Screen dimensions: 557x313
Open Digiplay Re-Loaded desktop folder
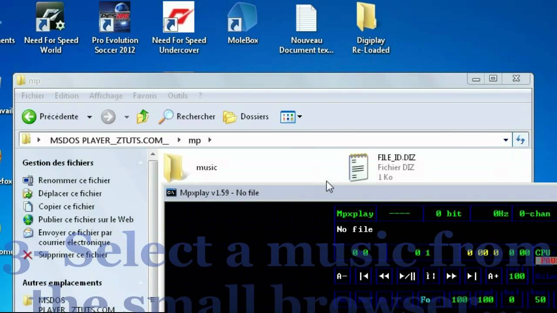371,28
